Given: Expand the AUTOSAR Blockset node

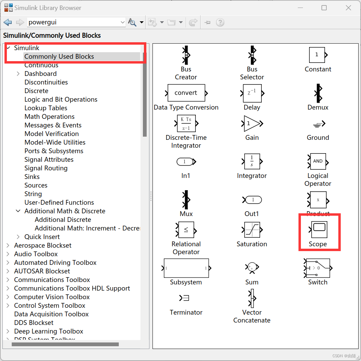Looking at the screenshot, I should (8, 271).
